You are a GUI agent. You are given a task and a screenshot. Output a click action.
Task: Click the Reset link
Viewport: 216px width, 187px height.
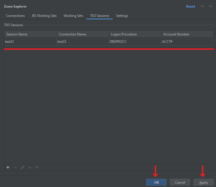point(190,6)
